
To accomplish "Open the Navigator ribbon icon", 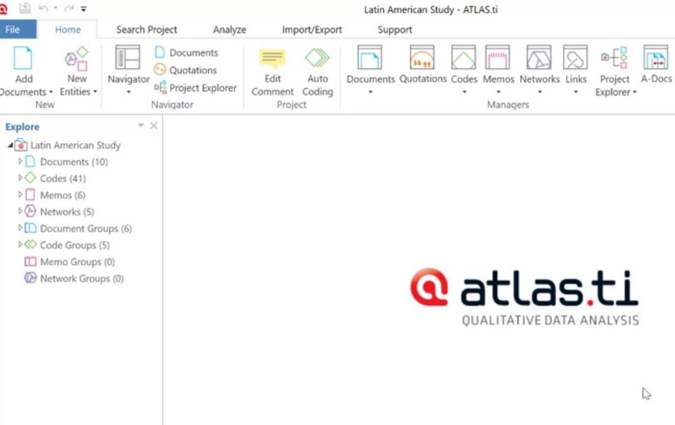I will coord(128,58).
